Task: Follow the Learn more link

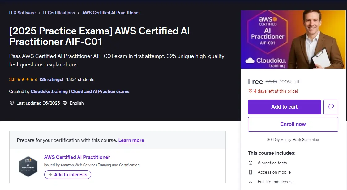Action: tap(131, 140)
